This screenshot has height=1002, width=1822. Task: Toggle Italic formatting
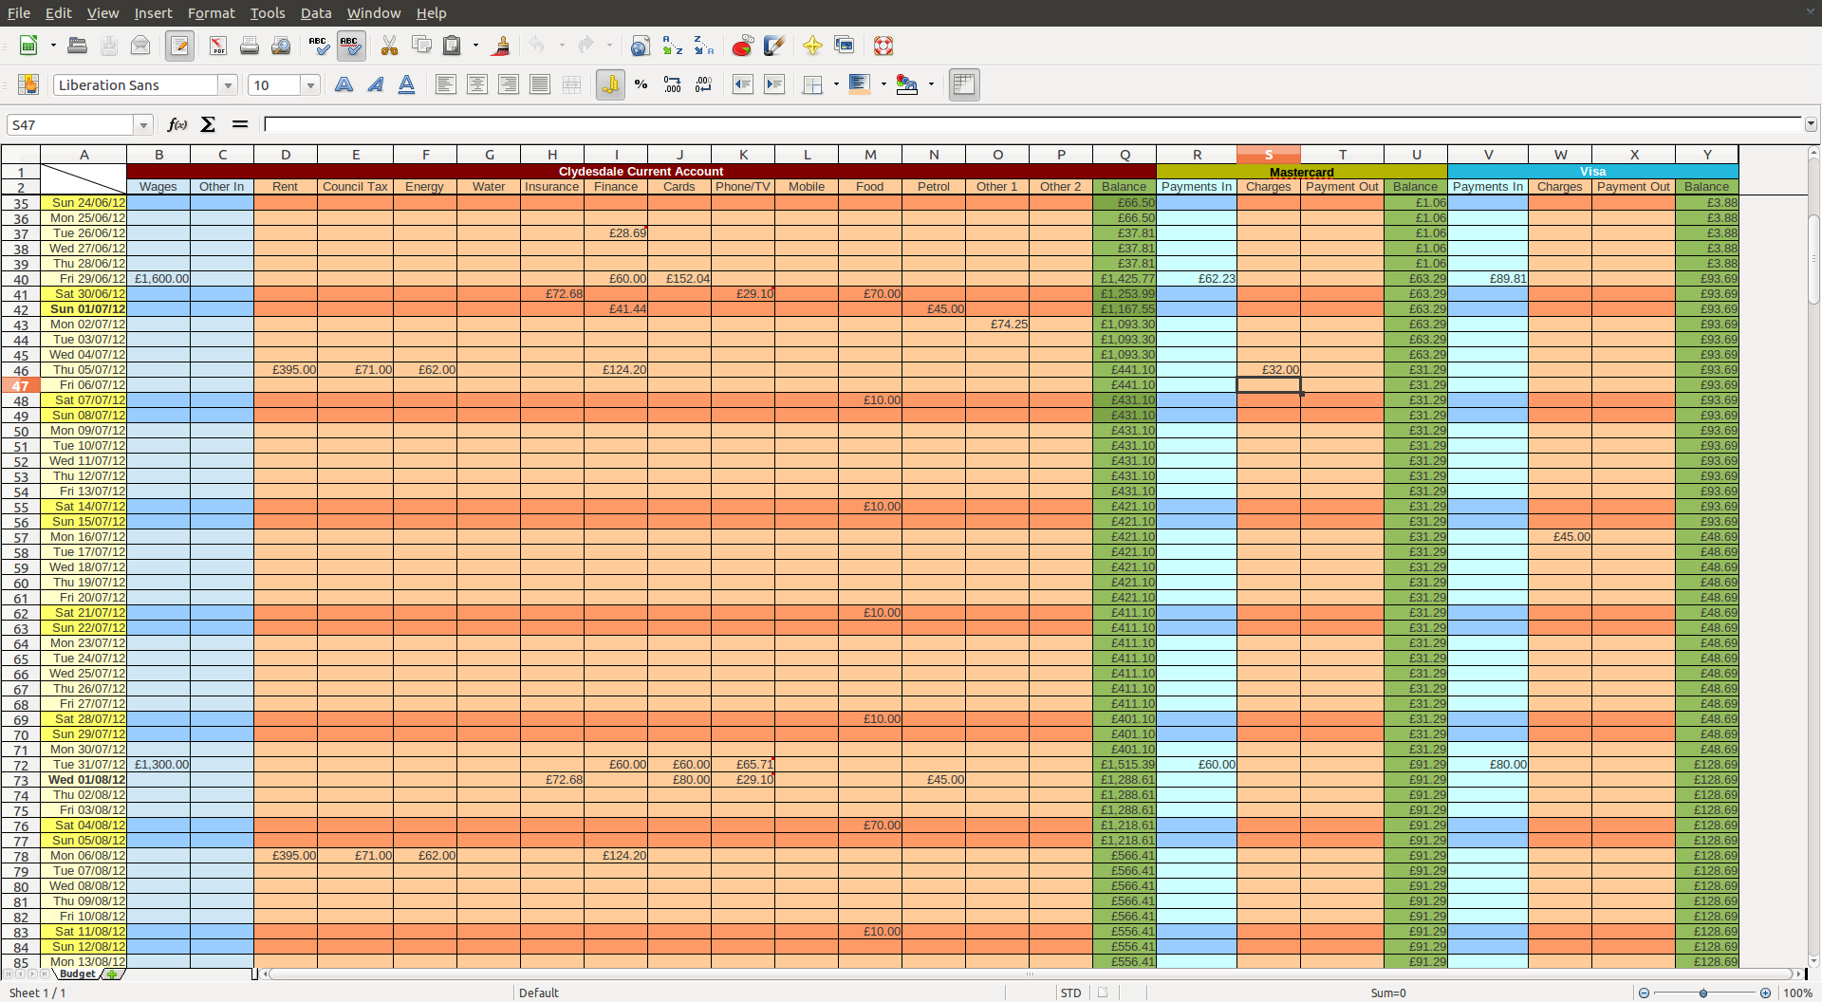tap(376, 84)
